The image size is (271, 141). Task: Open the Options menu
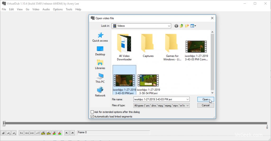point(58,9)
